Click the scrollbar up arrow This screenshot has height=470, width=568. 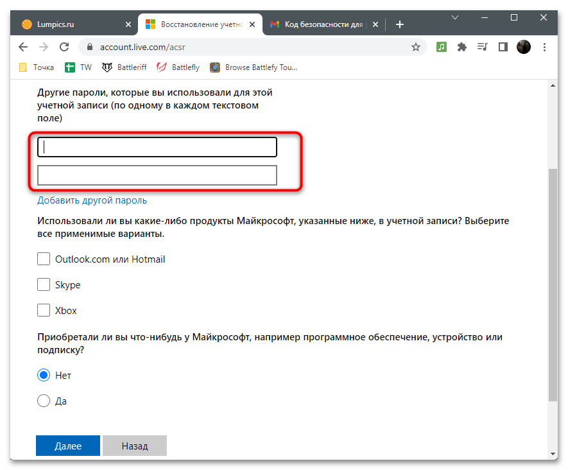click(x=553, y=85)
